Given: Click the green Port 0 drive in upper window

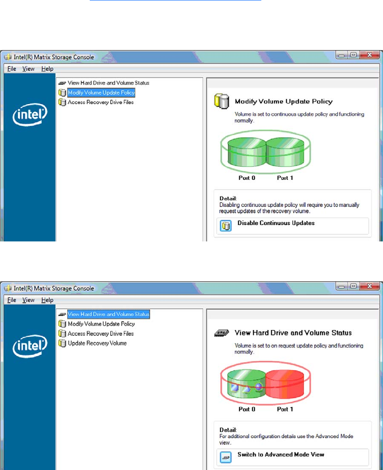Looking at the screenshot, I should pyautogui.click(x=246, y=152).
